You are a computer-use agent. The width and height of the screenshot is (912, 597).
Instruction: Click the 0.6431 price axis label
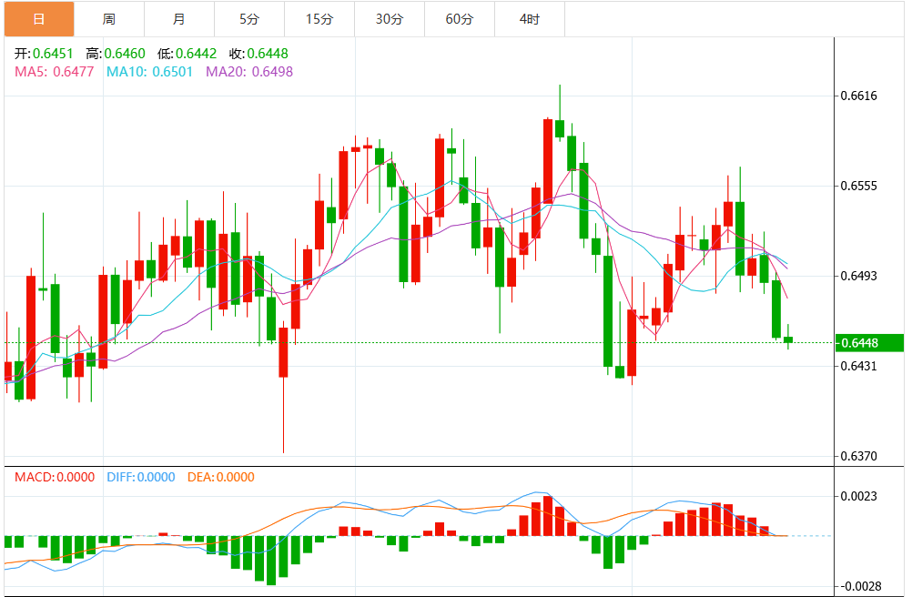(x=859, y=366)
